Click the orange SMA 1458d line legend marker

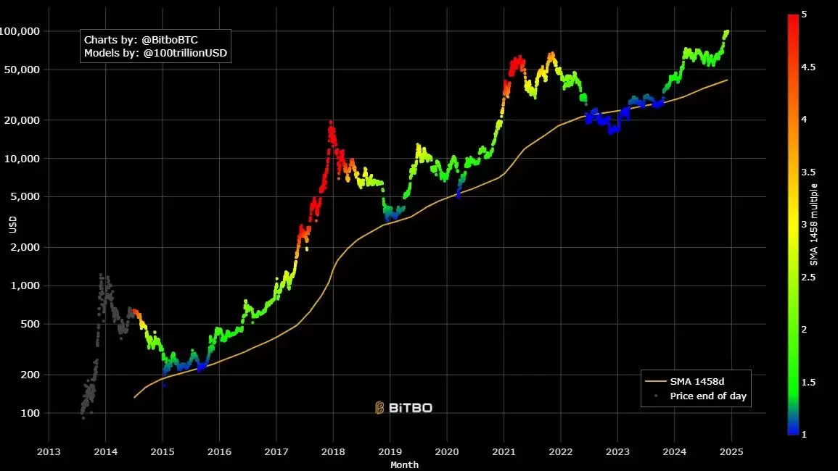coord(656,380)
